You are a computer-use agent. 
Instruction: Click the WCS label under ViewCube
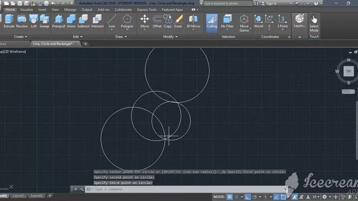(348, 92)
